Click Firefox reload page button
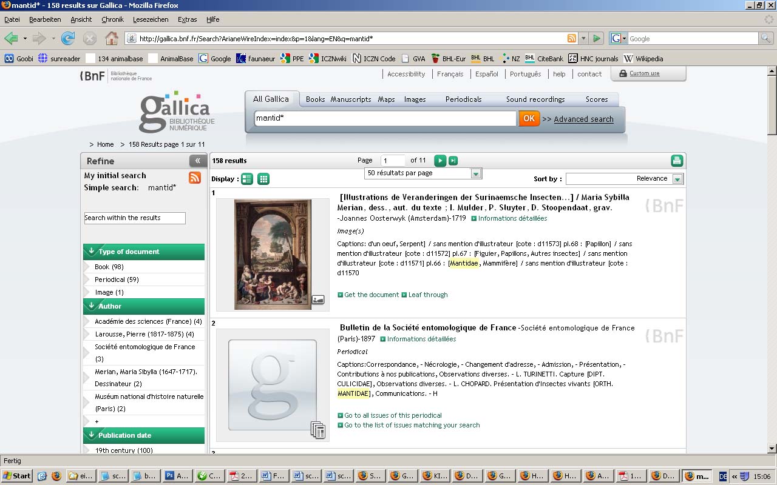777x485 pixels. click(x=68, y=39)
